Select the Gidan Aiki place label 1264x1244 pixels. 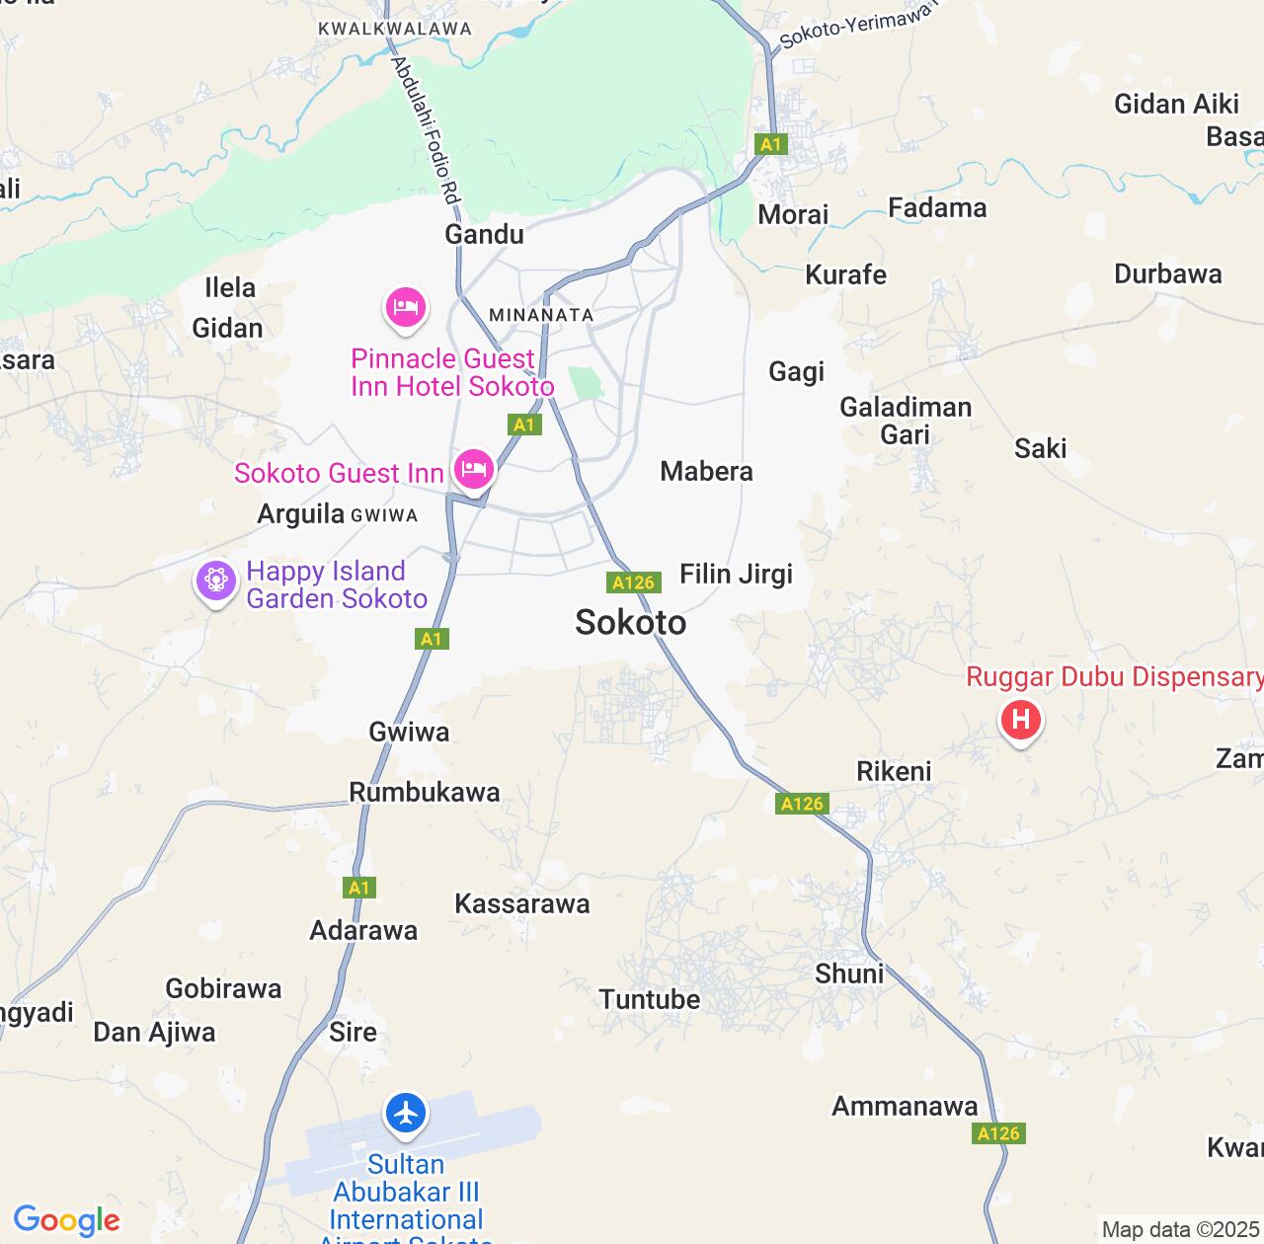[1177, 104]
